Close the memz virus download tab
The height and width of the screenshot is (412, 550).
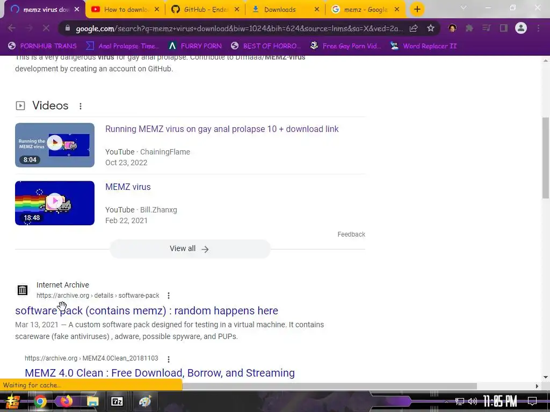tap(77, 10)
